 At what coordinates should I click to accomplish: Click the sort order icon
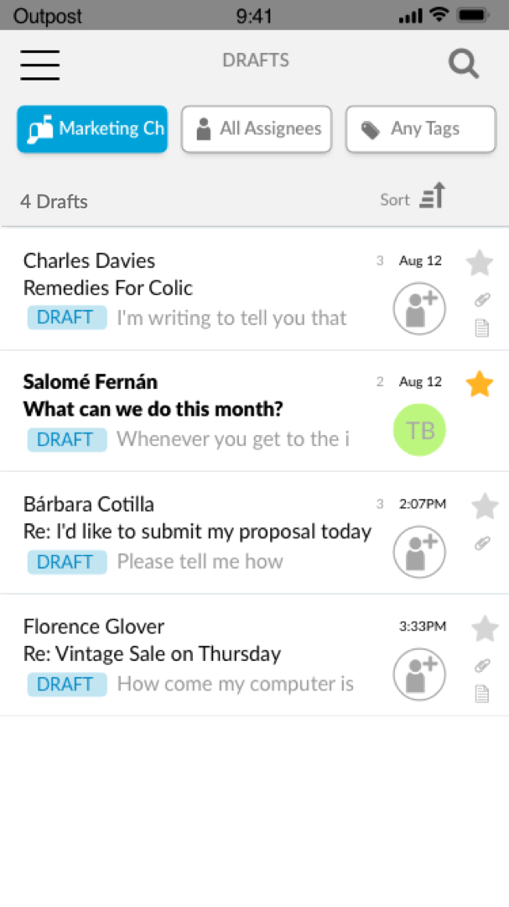[433, 197]
